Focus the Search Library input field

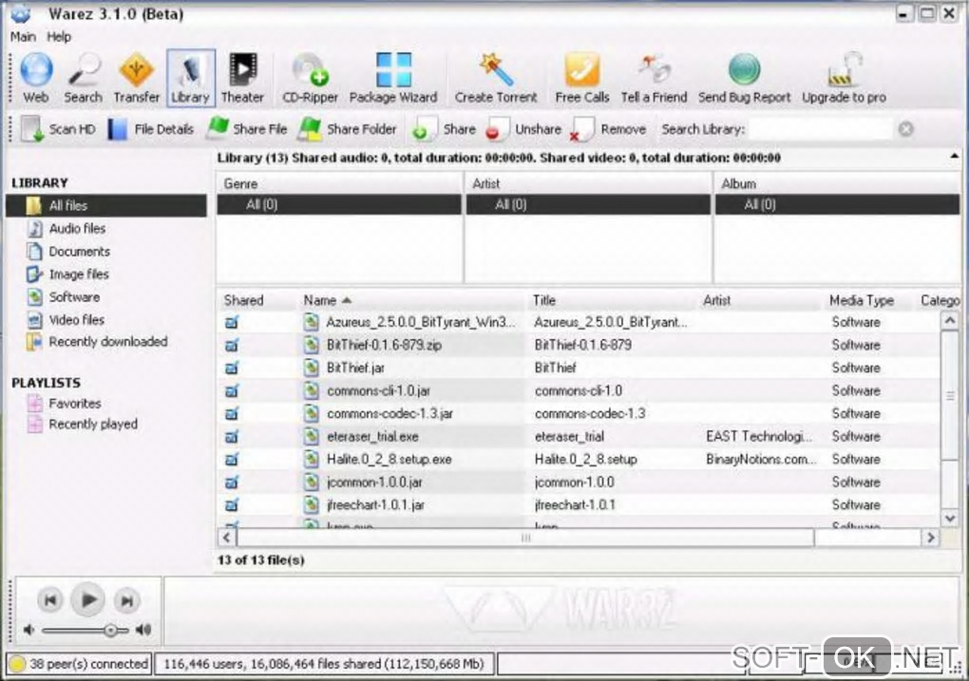(x=820, y=129)
